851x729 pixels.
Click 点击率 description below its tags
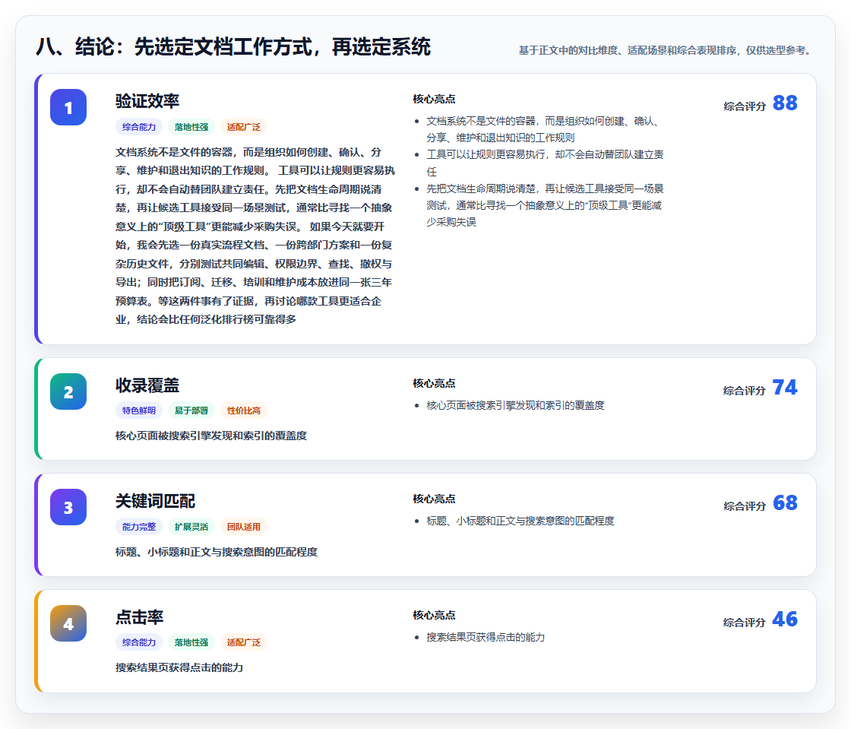179,667
